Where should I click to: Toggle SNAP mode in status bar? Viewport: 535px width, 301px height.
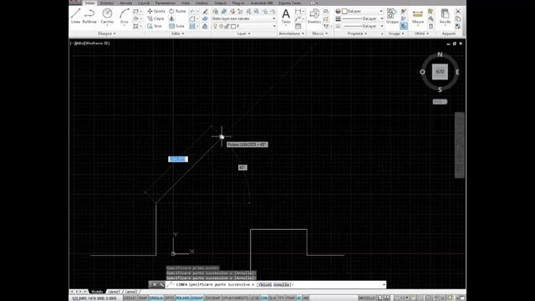[143, 298]
